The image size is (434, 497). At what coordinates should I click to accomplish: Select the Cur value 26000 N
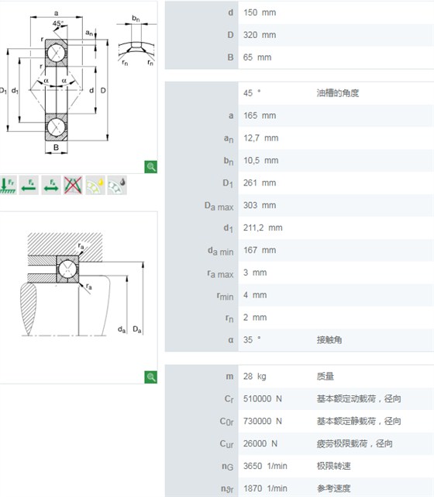coord(260,443)
